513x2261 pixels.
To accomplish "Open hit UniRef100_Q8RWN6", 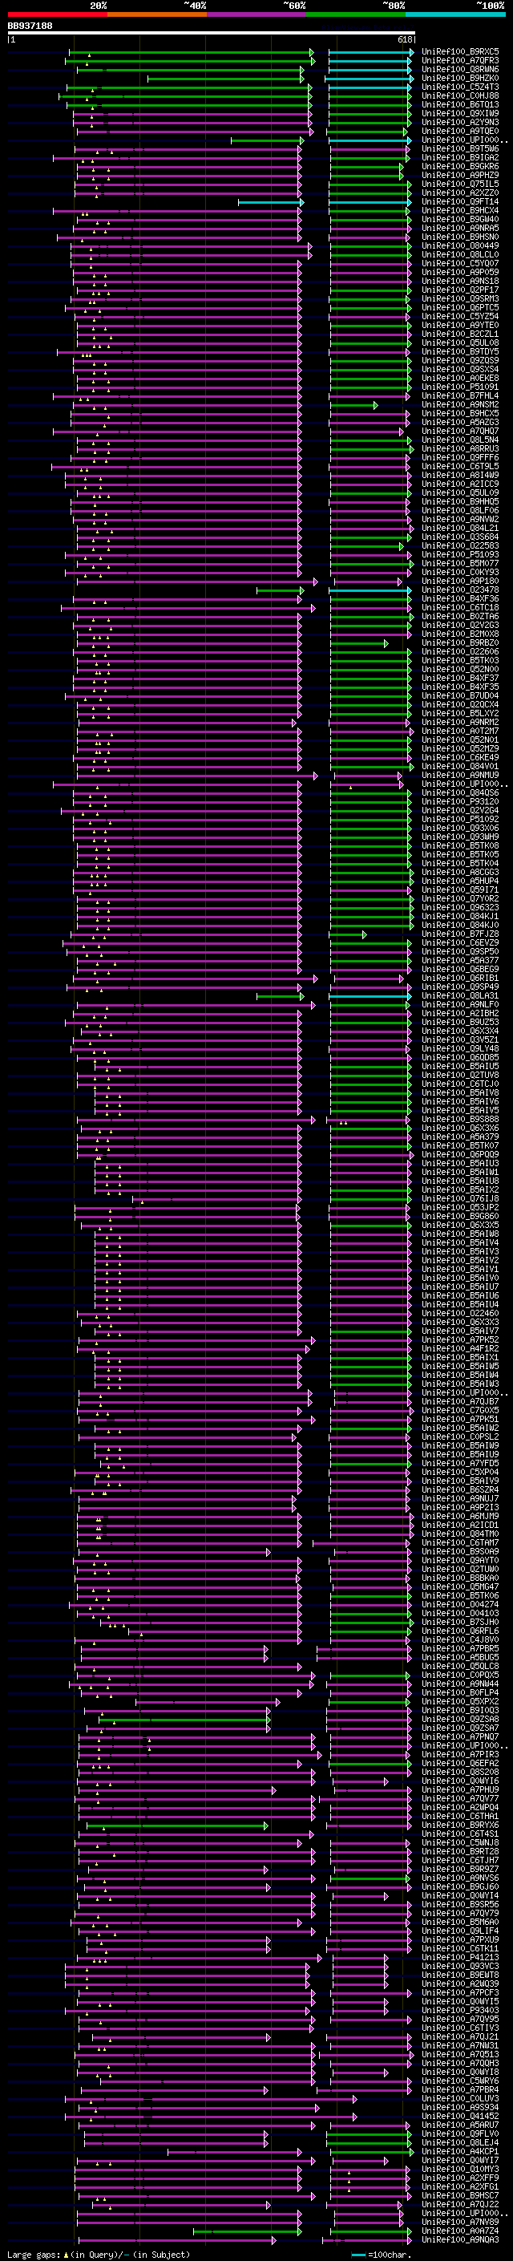I will (460, 69).
